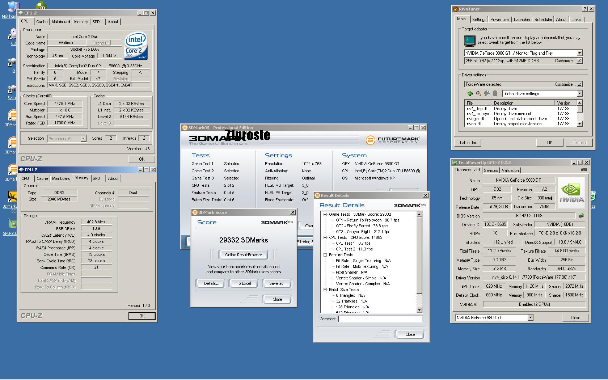Open the ForceWare Customize arrow in Driver settings
This screenshot has width=608, height=380.
579,84
